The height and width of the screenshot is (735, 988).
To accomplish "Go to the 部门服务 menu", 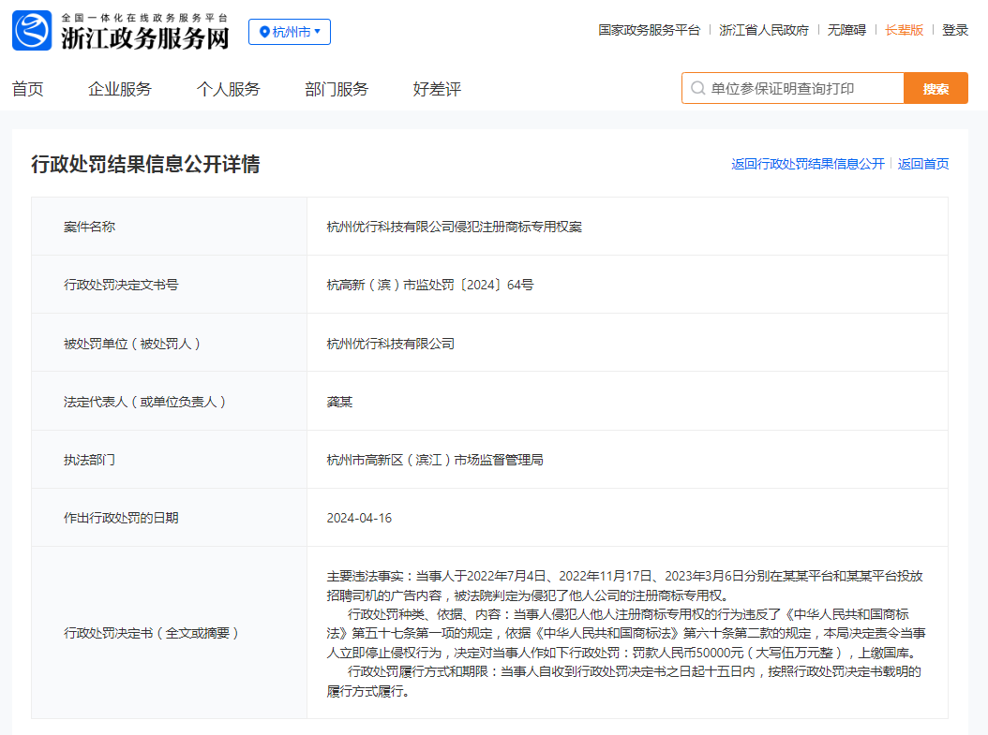I will (337, 89).
